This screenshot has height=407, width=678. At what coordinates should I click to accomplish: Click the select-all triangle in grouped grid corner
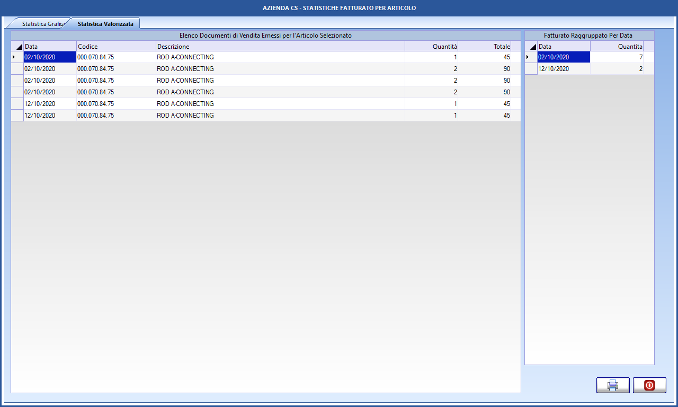click(531, 47)
